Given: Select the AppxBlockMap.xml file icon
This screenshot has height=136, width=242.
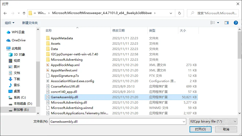Looking at the screenshot, I should point(48,65).
